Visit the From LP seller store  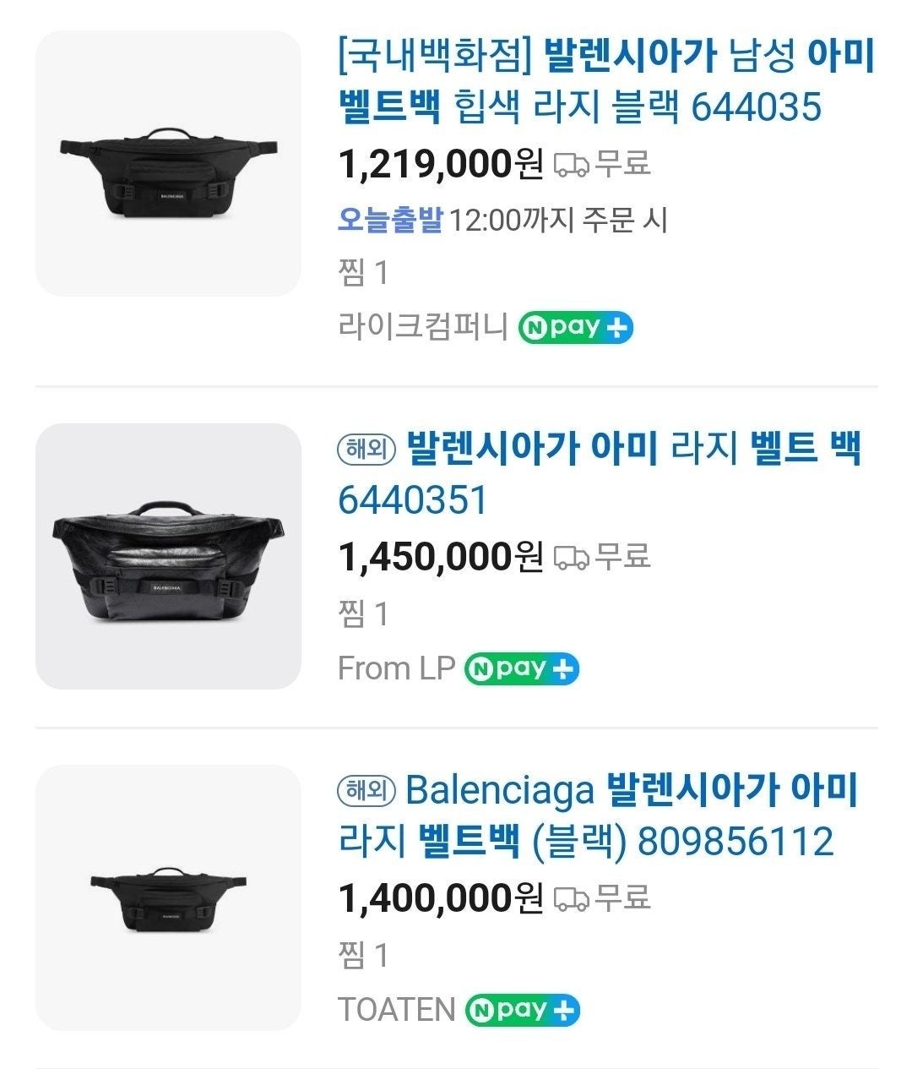tap(396, 669)
